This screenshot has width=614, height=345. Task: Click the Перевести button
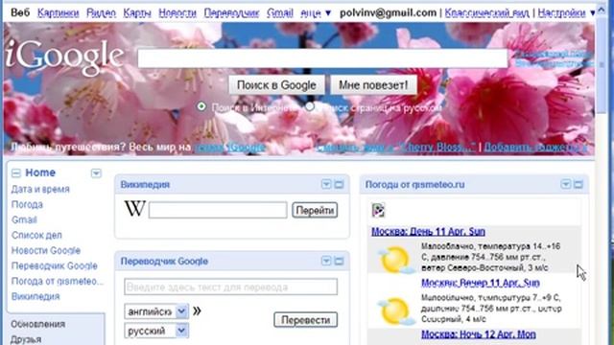coord(305,319)
